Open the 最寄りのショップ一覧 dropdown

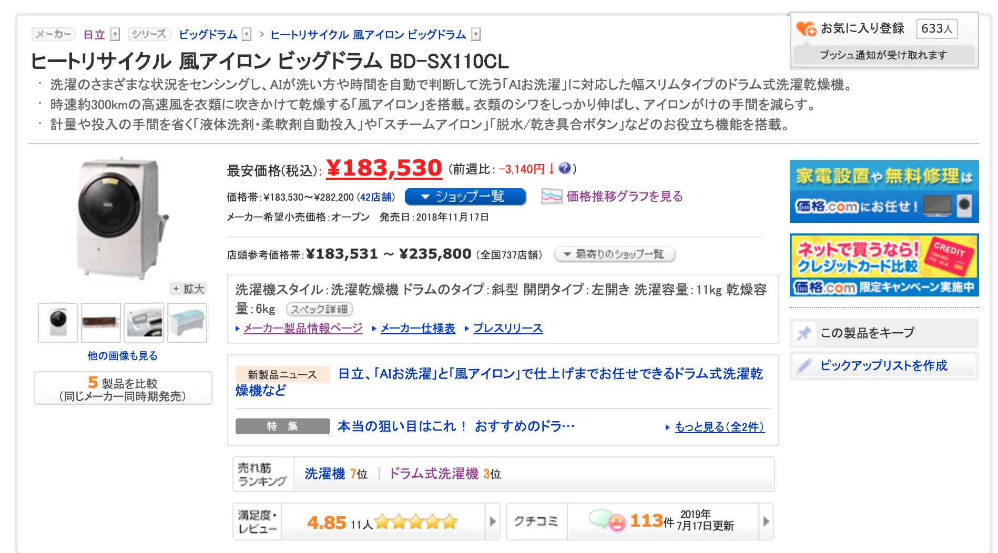pos(614,254)
